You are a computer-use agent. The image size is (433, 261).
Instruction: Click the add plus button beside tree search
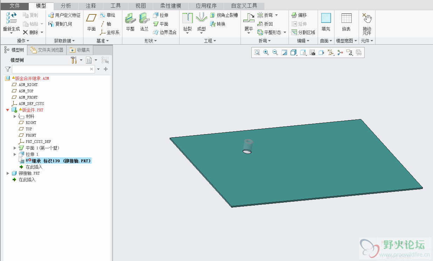pyautogui.click(x=106, y=69)
